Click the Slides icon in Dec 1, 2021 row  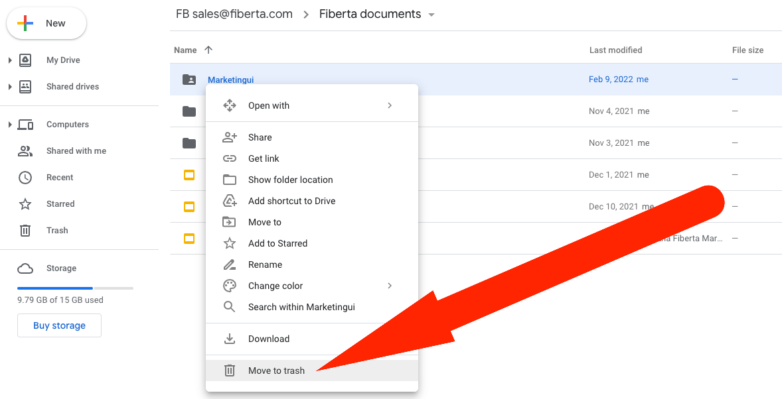189,175
